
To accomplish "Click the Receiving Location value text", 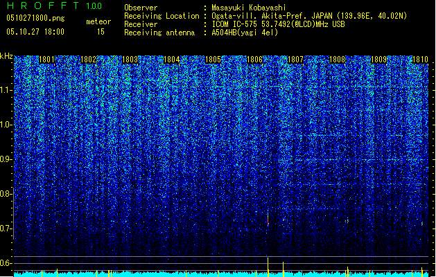I will (309, 16).
